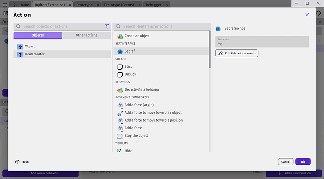Click the Behavior parameter field
Viewport: 324px width, 179px height.
click(262, 42)
